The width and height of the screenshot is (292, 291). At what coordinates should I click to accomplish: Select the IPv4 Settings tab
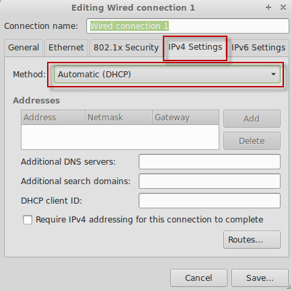195,48
